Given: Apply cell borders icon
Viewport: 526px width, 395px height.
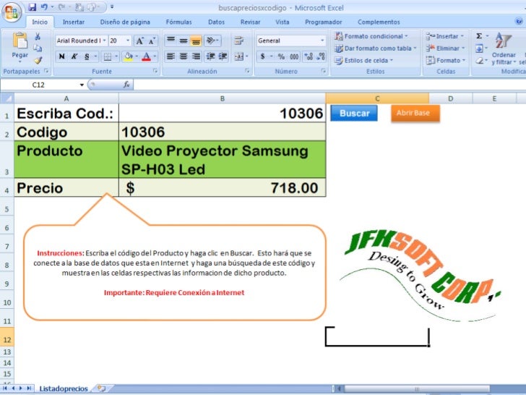Looking at the screenshot, I should [108, 56].
